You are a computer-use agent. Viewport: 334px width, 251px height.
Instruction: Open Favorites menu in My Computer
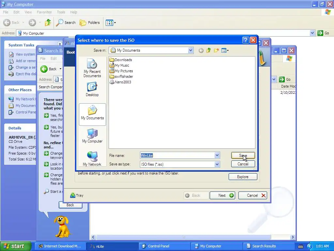[44, 12]
